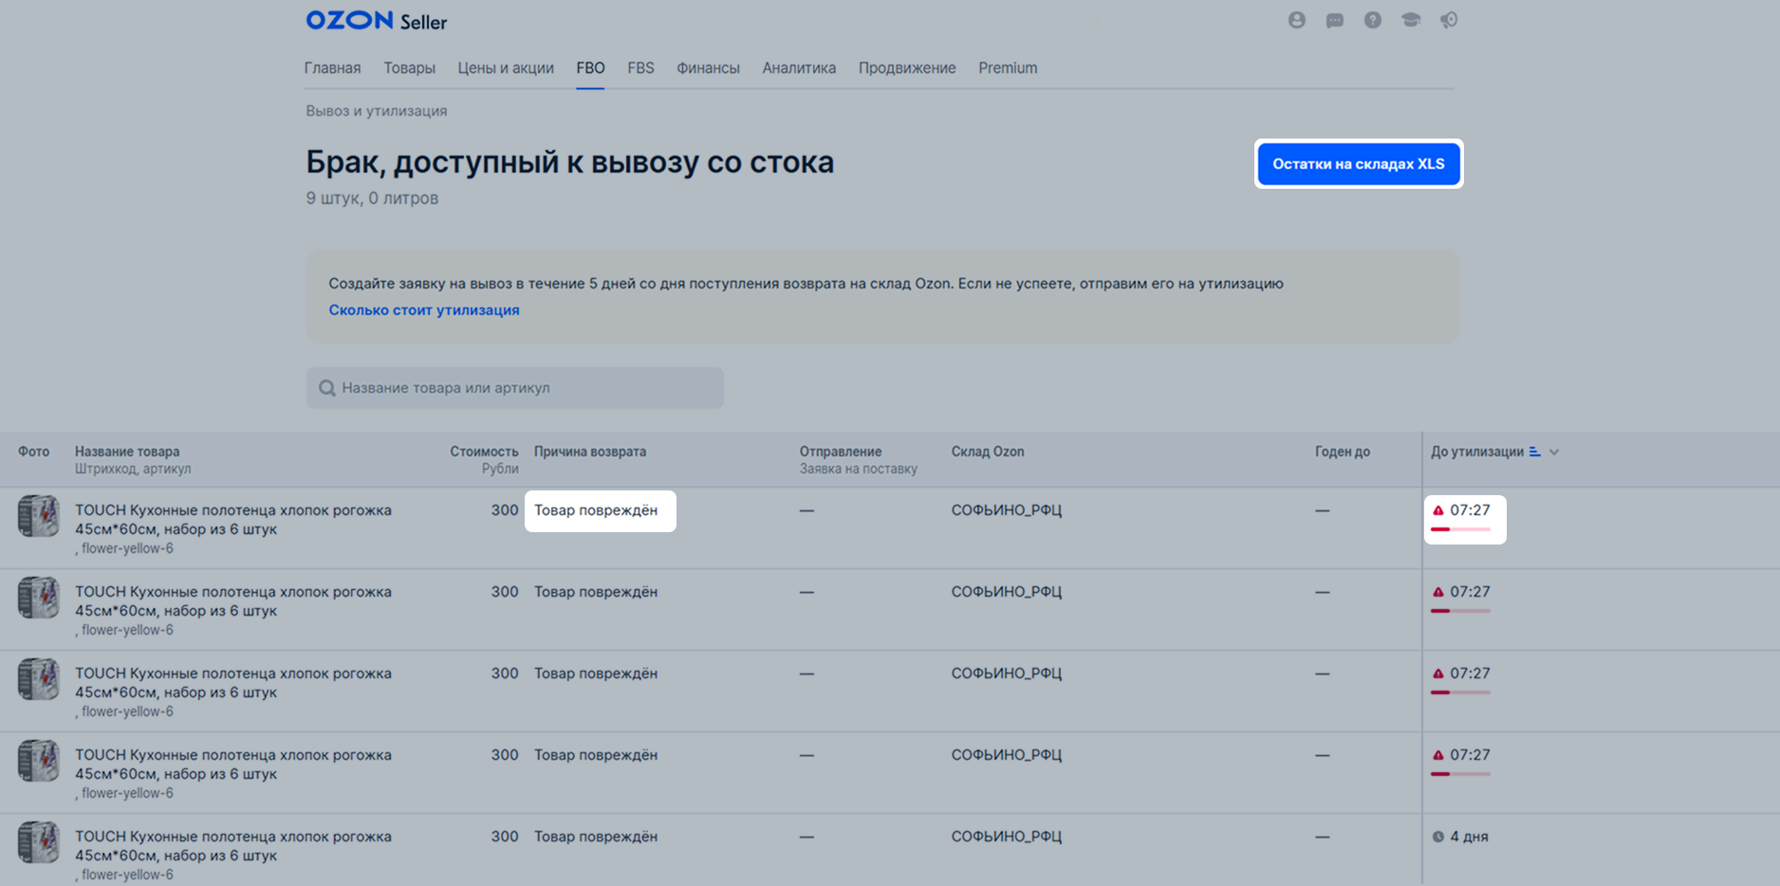This screenshot has width=1780, height=886.
Task: Download Остатки на складах XLS
Action: pyautogui.click(x=1359, y=164)
